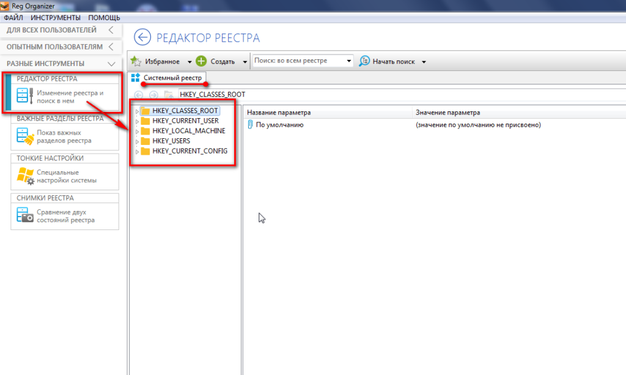Click the Избранное star icon
626x375 pixels.
[x=136, y=61]
